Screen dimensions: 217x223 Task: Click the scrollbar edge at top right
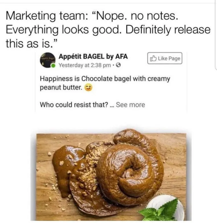(216, 35)
